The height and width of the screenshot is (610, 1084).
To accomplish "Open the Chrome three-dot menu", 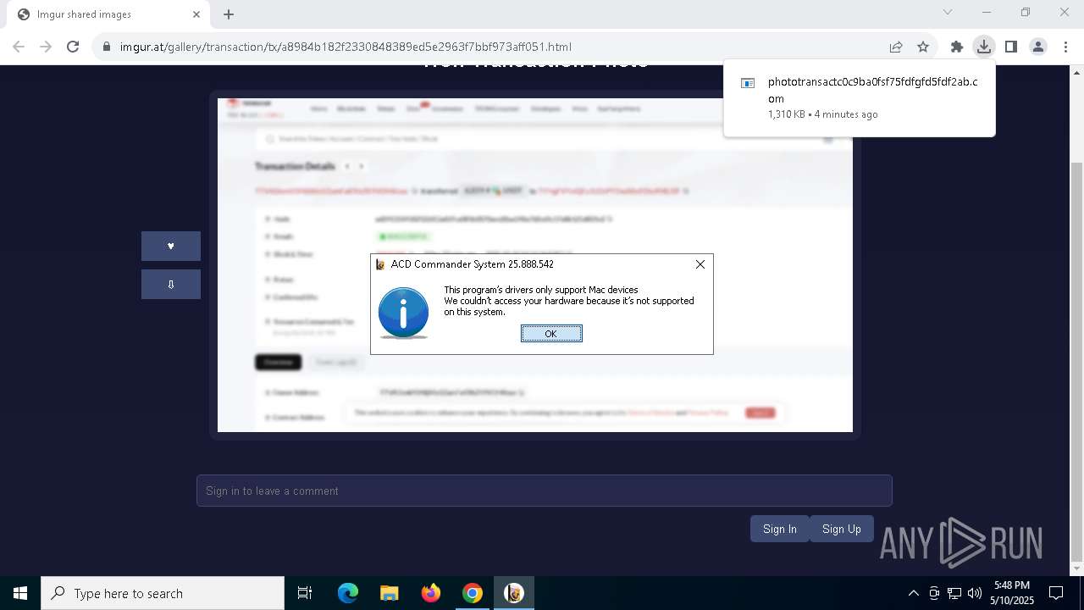I will [1065, 47].
